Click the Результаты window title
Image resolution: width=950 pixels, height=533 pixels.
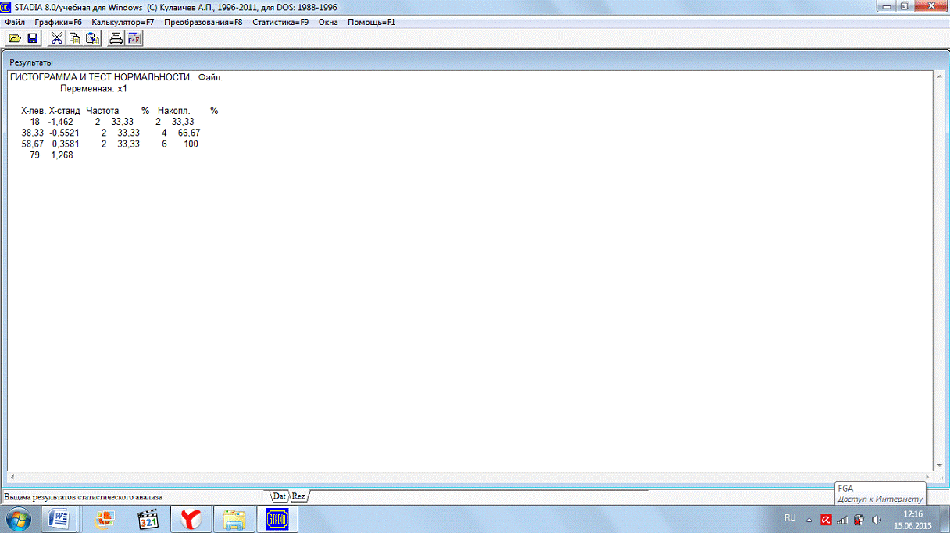click(x=31, y=62)
